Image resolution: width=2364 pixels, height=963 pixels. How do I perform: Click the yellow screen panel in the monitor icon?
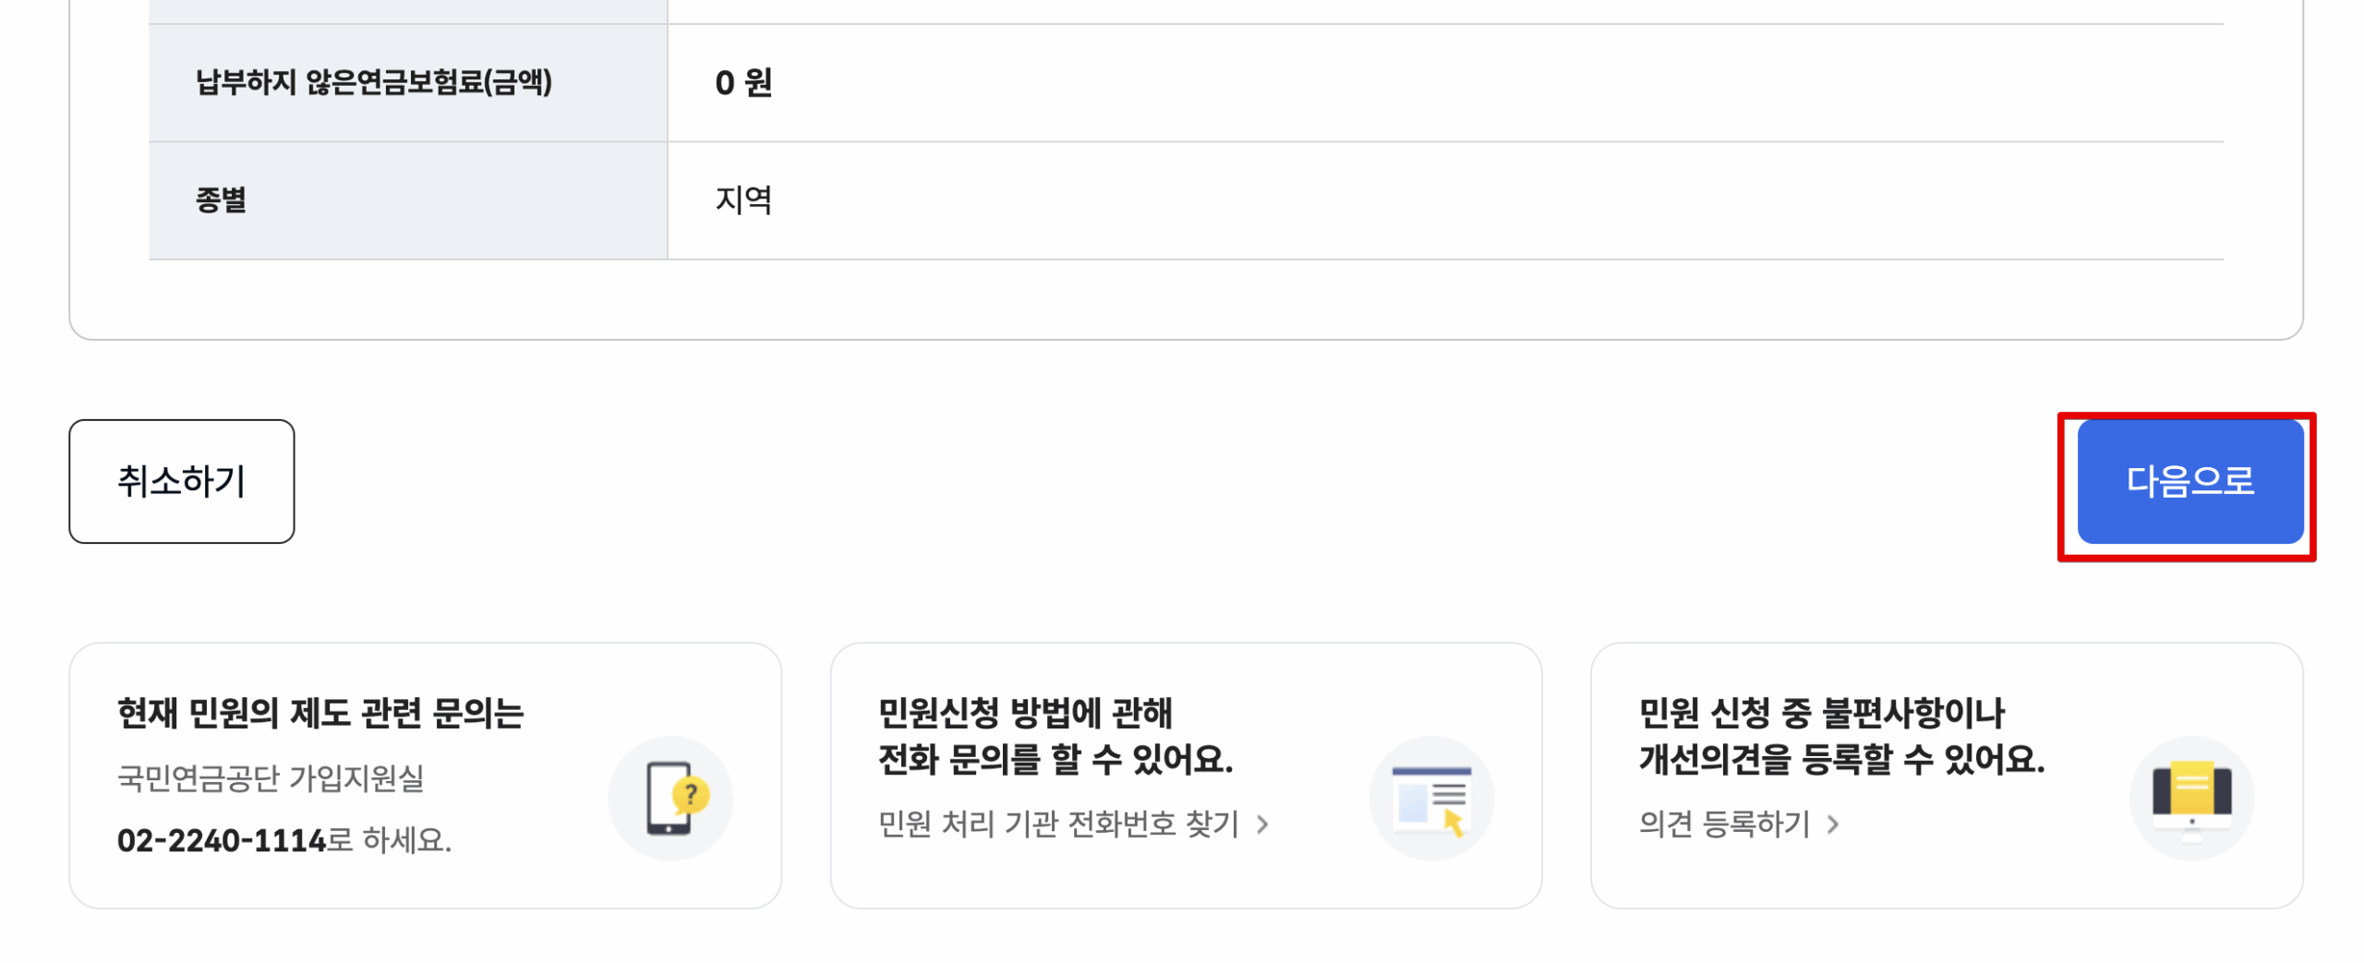click(2191, 785)
